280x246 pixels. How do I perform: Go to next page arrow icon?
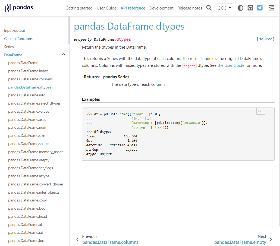coord(271,239)
